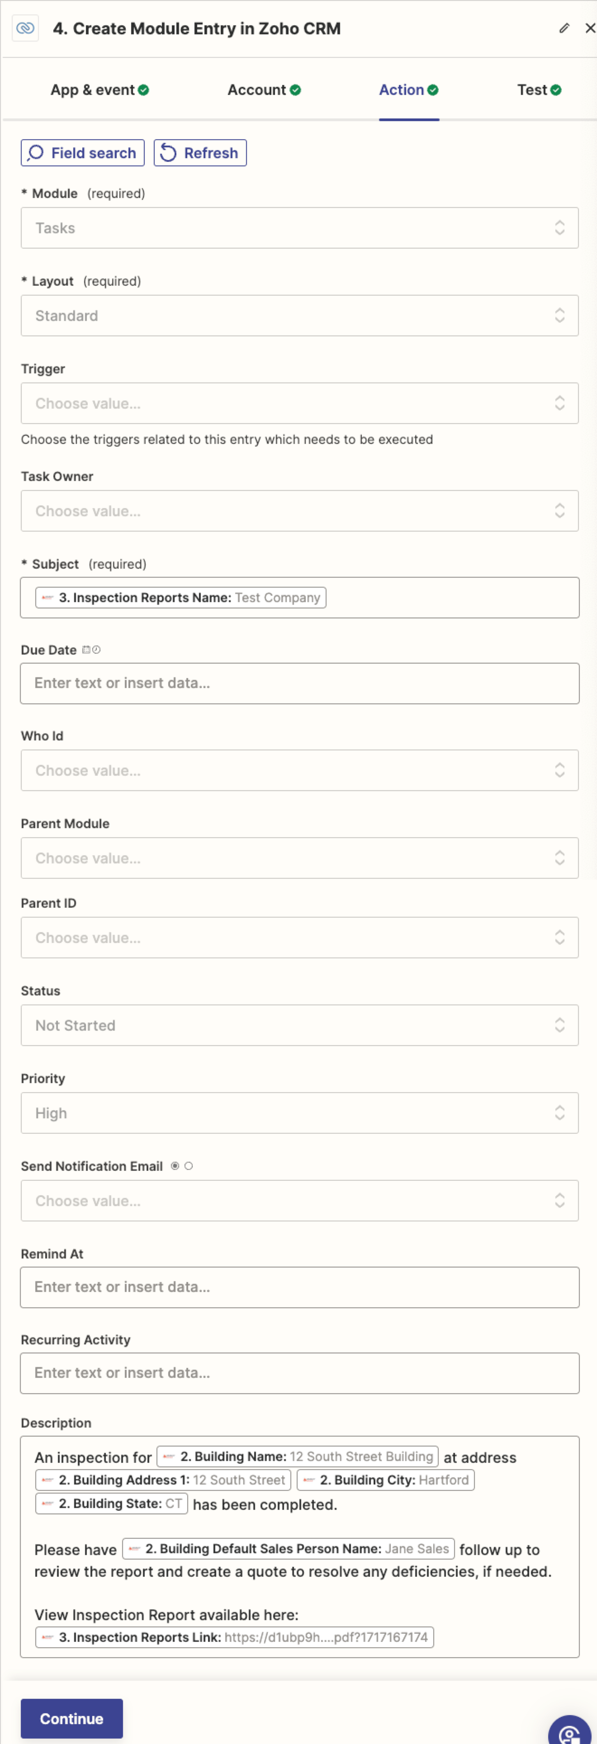Click the Due Date format info icon
597x1744 pixels.
point(91,650)
